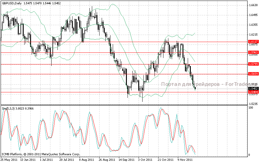
Task: Click the 25 May 2011 date label
Action: click(9, 160)
